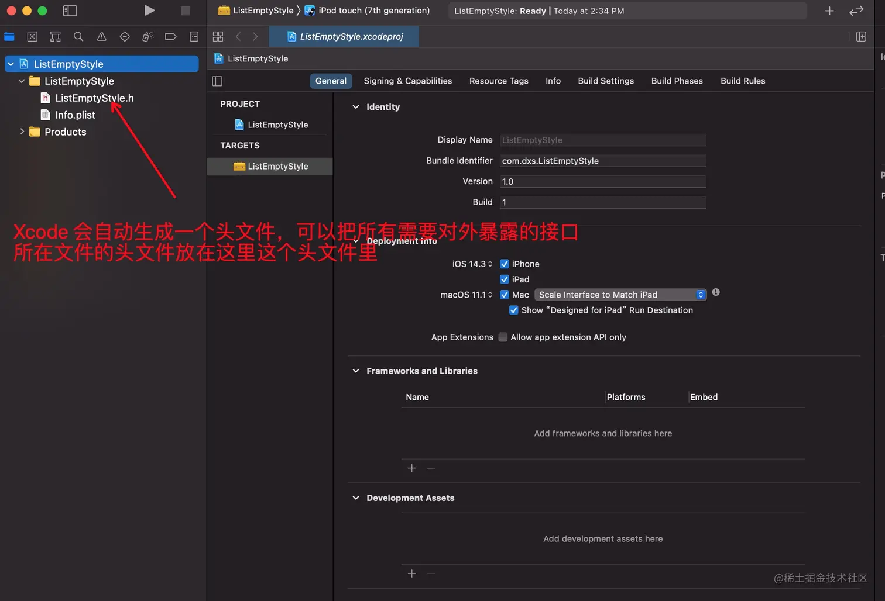Remove selected development asset
This screenshot has height=601, width=885.
(431, 574)
